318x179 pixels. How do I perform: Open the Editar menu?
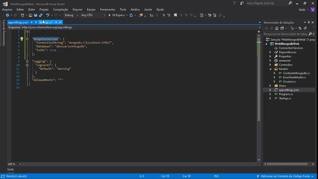pos(20,9)
